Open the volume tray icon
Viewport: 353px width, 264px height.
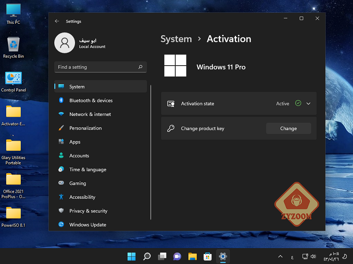[x=313, y=257]
